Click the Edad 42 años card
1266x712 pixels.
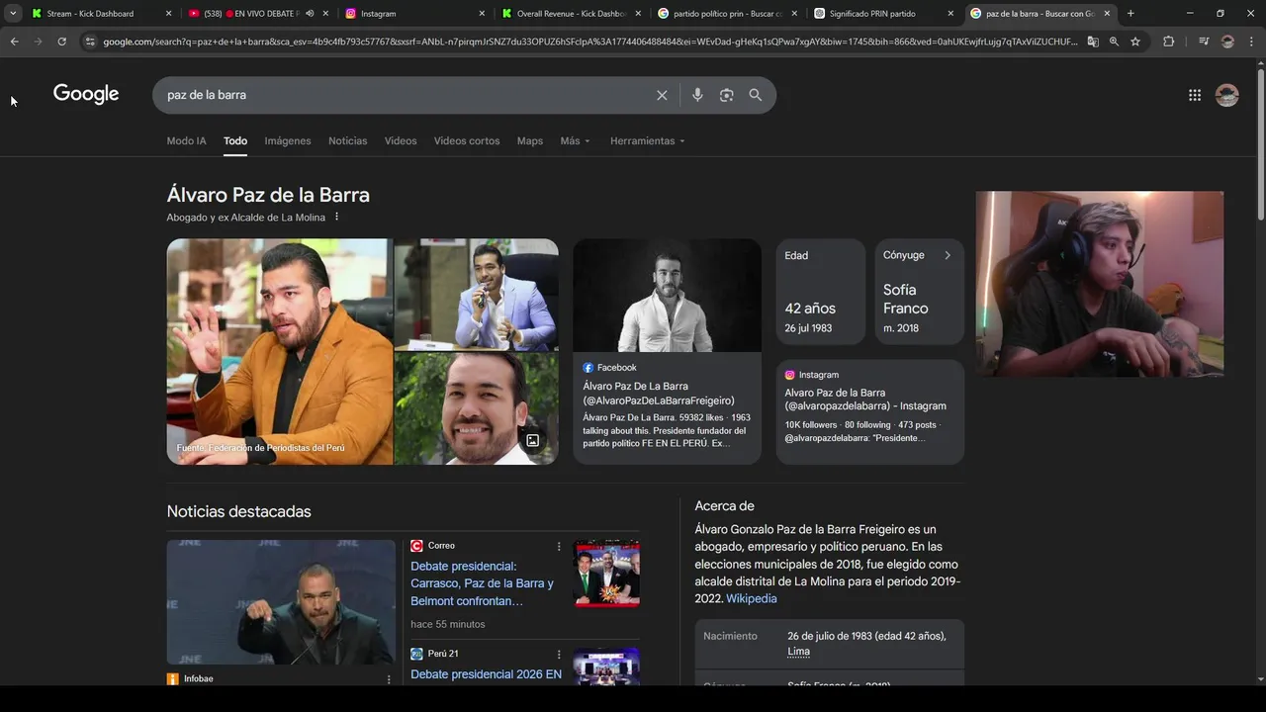click(x=820, y=292)
